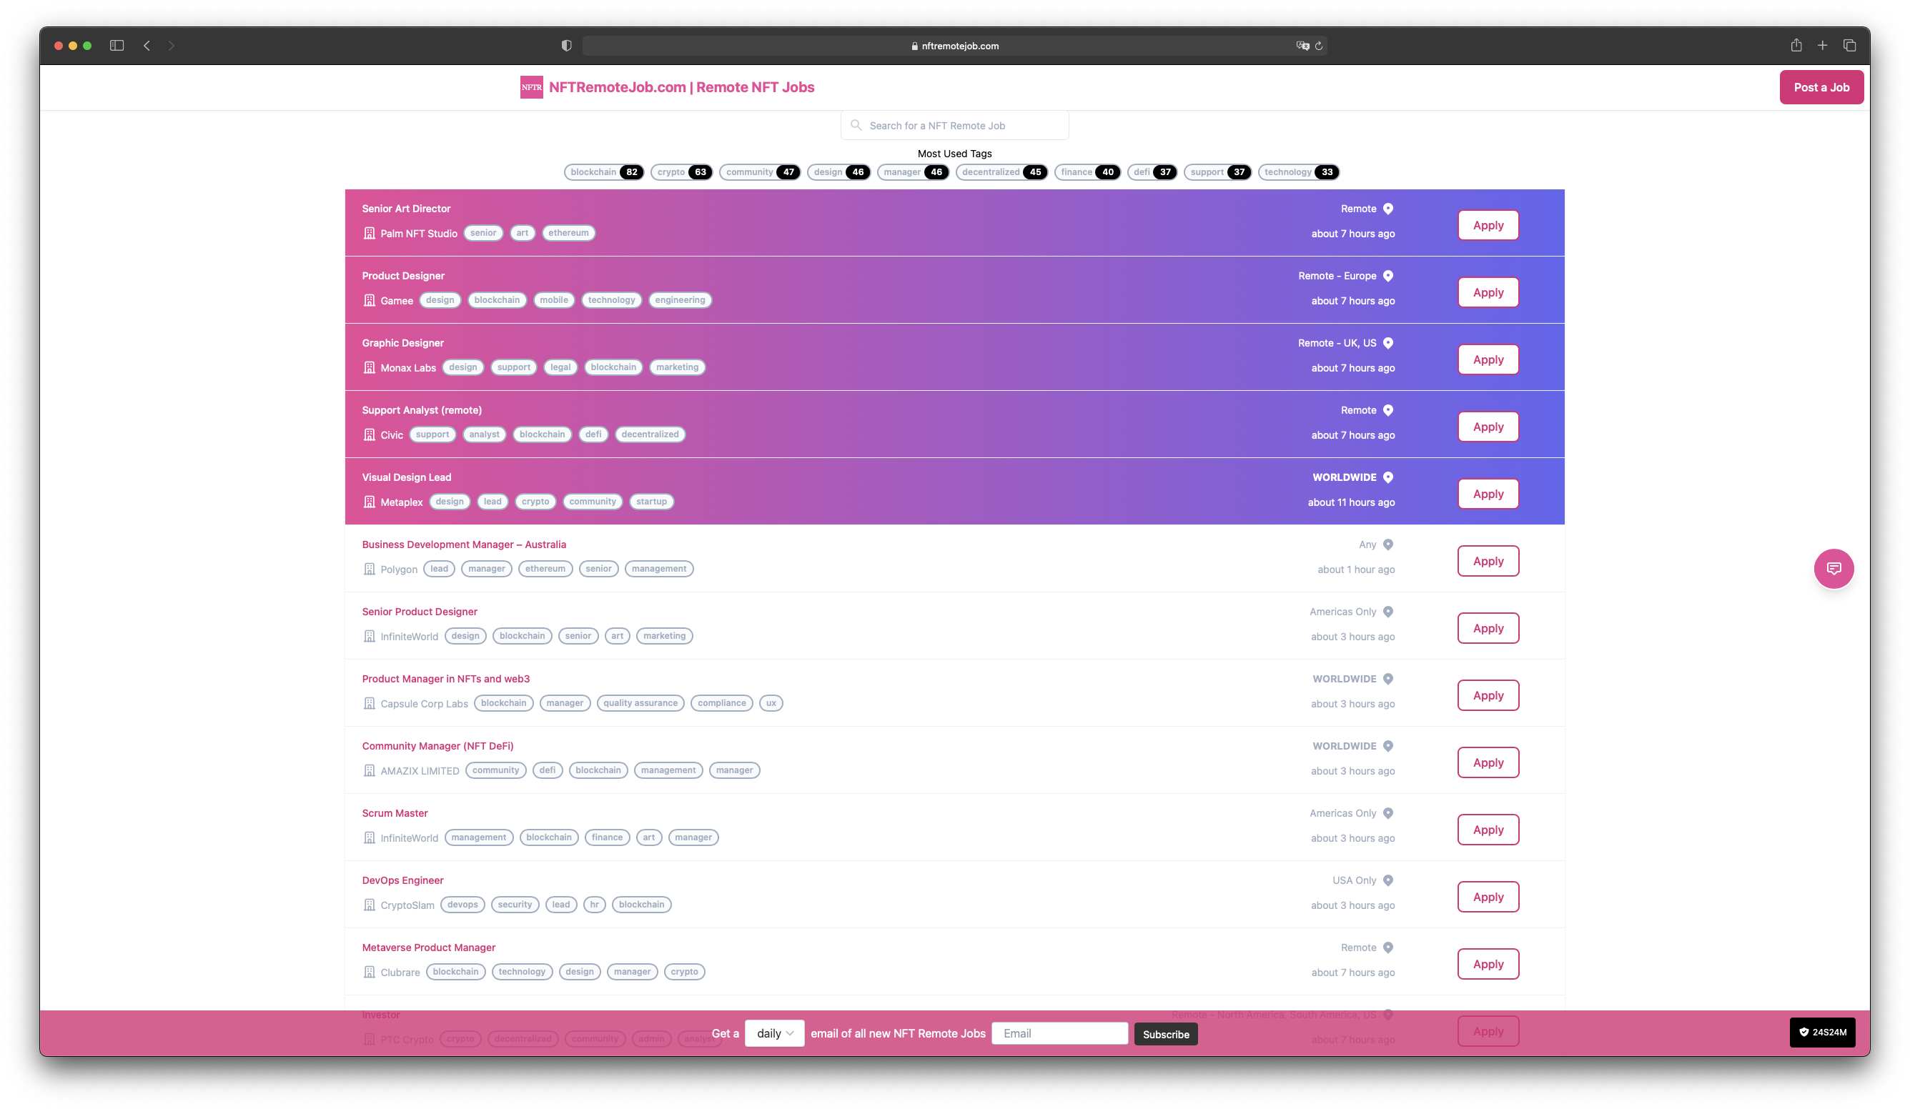Apply to the Senior Art Director job
Image resolution: width=1910 pixels, height=1109 pixels.
pyautogui.click(x=1488, y=225)
